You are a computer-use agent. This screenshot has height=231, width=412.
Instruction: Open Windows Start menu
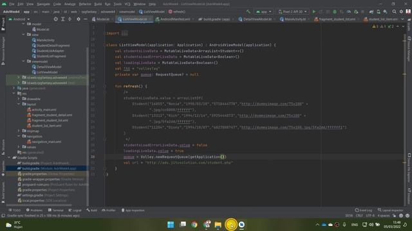[x=171, y=225]
